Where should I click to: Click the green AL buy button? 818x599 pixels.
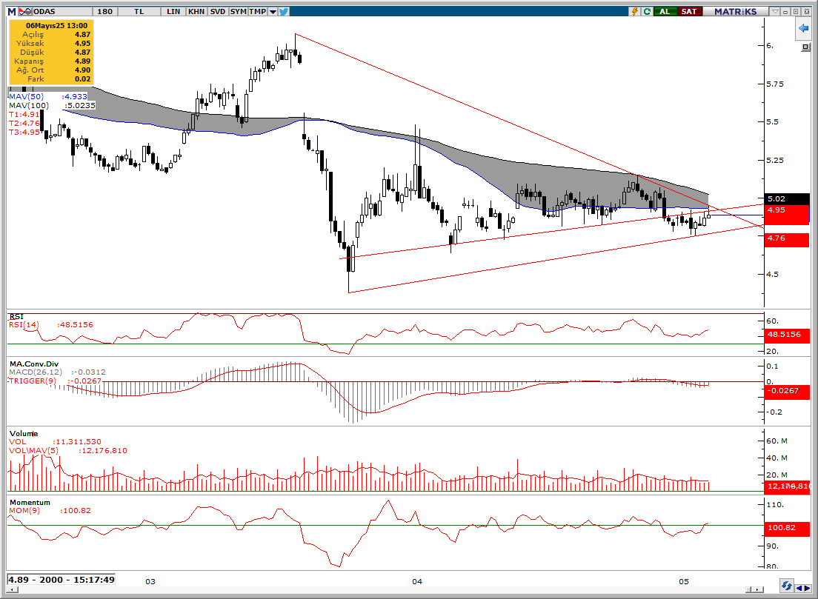[x=665, y=11]
